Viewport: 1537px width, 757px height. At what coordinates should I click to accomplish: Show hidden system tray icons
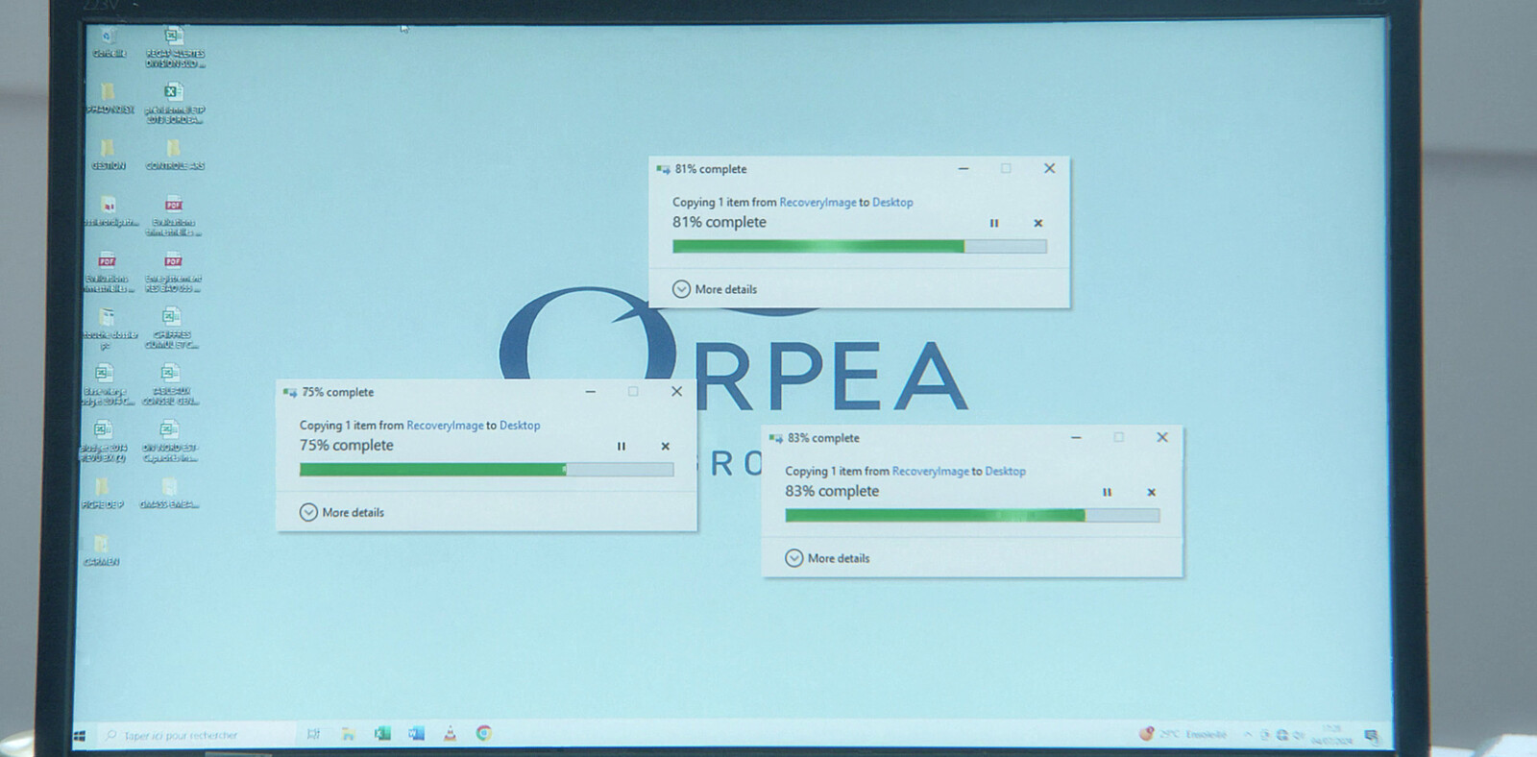click(x=1249, y=735)
